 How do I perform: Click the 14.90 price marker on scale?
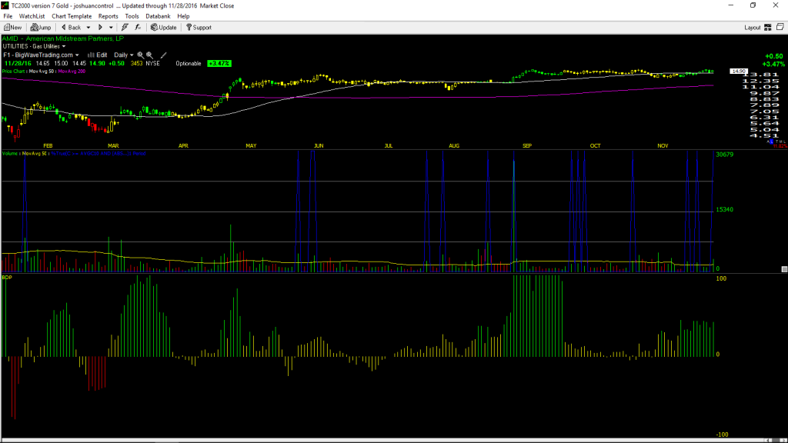click(739, 72)
